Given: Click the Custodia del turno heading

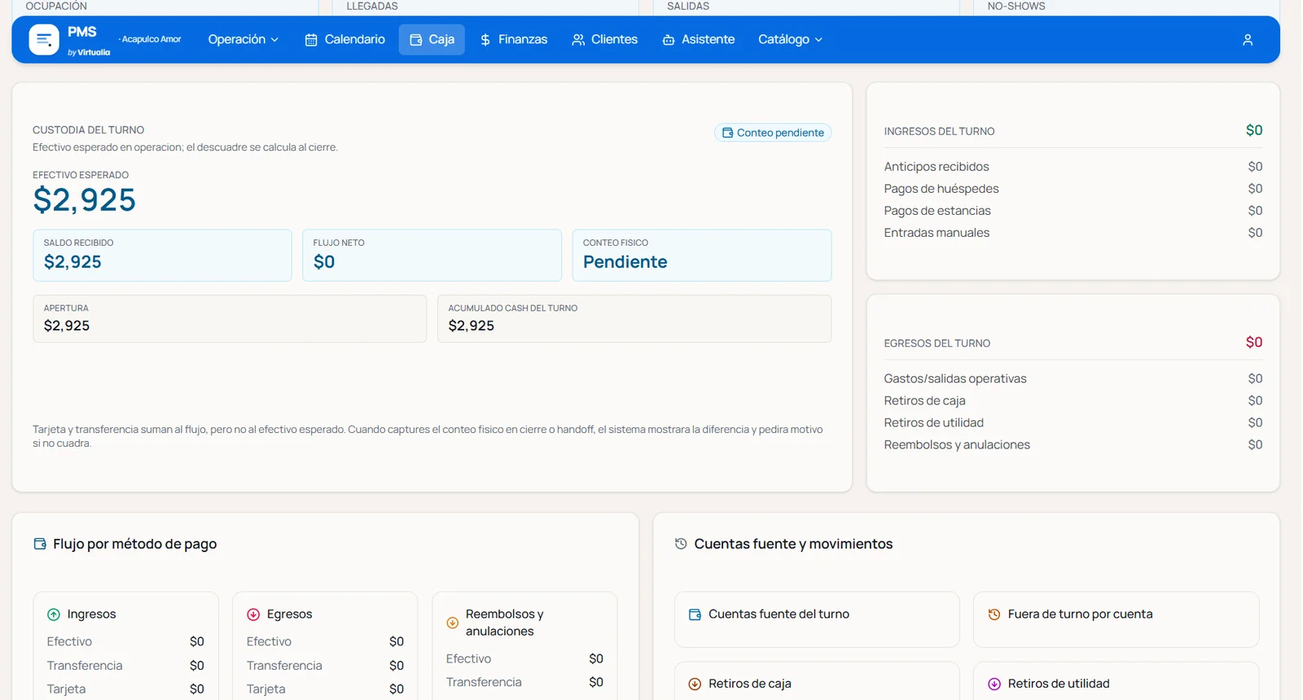Looking at the screenshot, I should pos(88,130).
